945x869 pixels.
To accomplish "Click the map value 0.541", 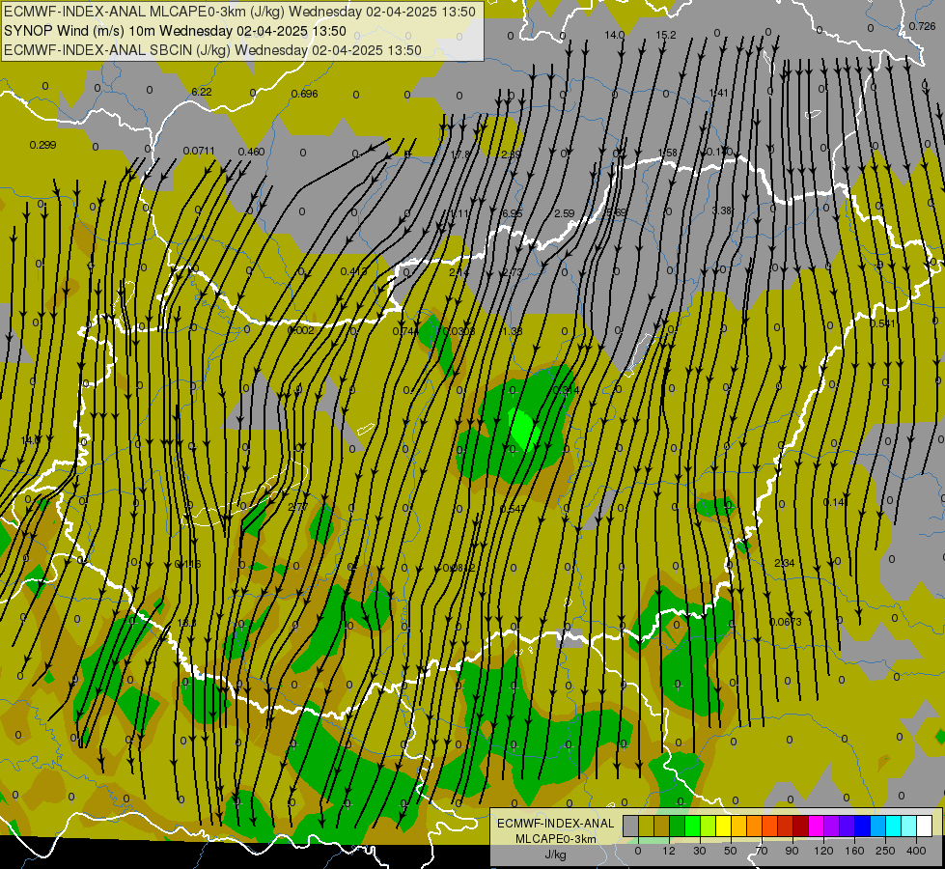I will (x=882, y=323).
